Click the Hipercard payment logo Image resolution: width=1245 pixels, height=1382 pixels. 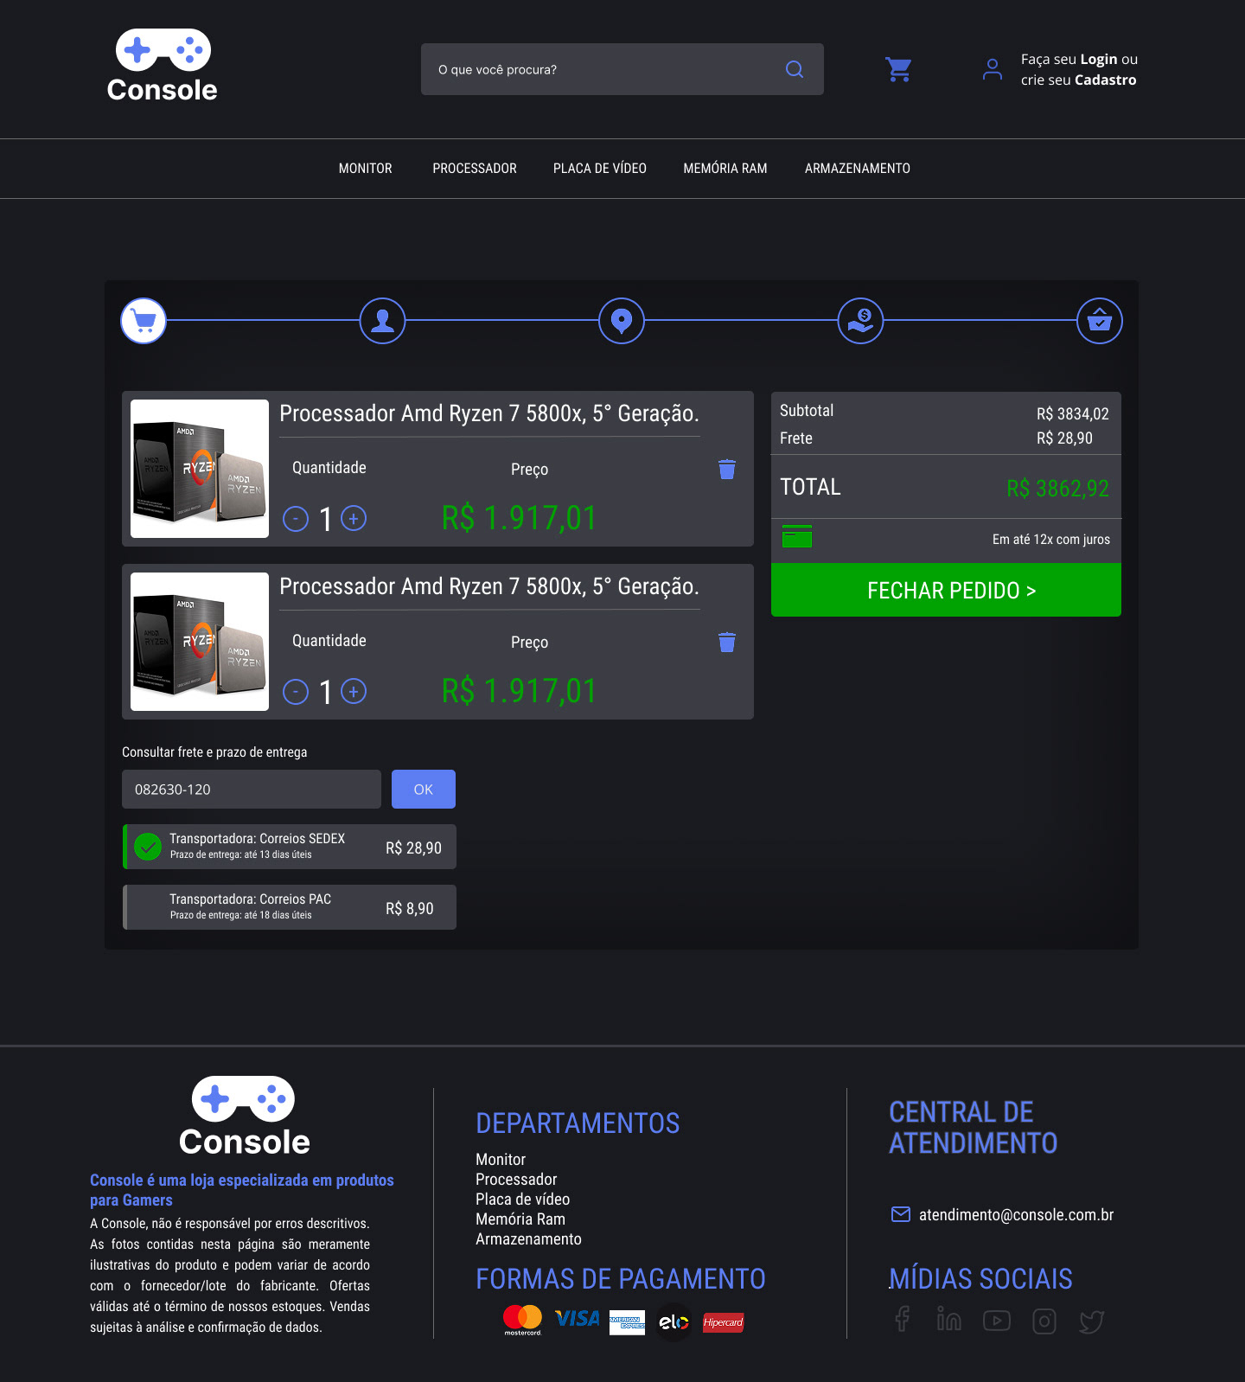(x=723, y=1322)
